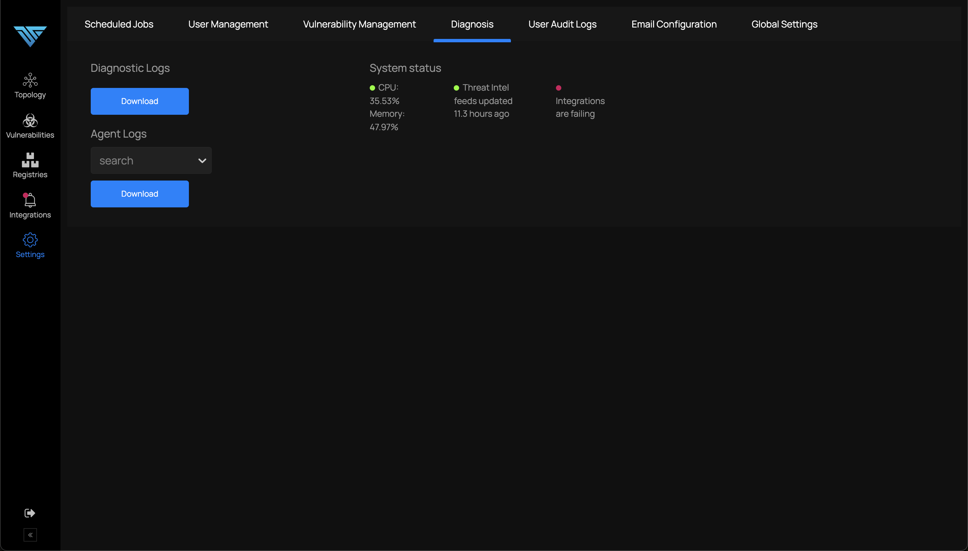The width and height of the screenshot is (968, 551).
Task: Select the System status heading
Action: coord(405,68)
